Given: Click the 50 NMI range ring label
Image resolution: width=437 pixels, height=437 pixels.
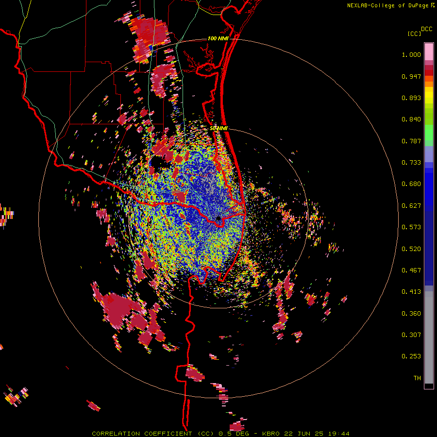Looking at the screenshot, I should [219, 128].
